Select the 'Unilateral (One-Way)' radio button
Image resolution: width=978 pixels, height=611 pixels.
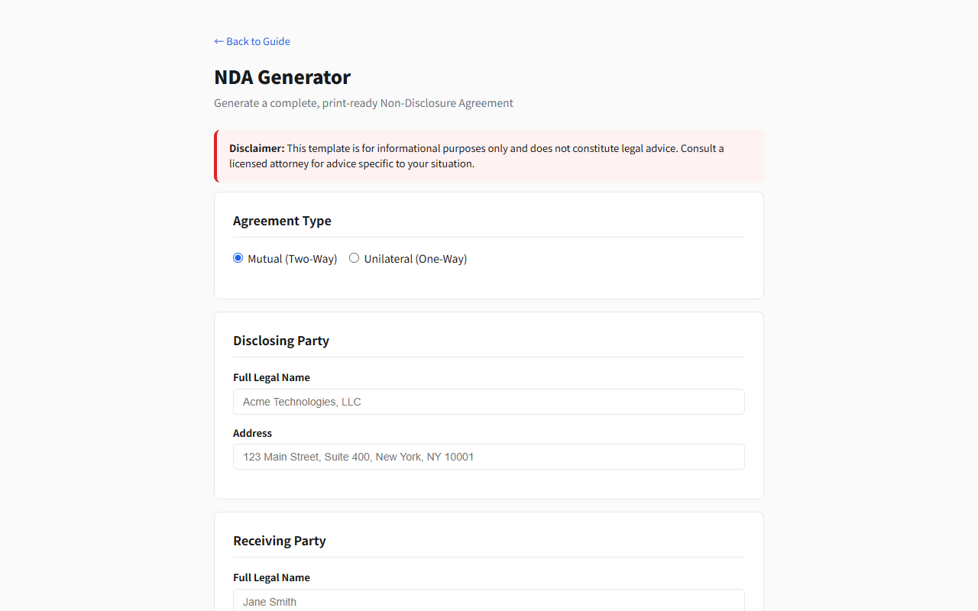354,257
